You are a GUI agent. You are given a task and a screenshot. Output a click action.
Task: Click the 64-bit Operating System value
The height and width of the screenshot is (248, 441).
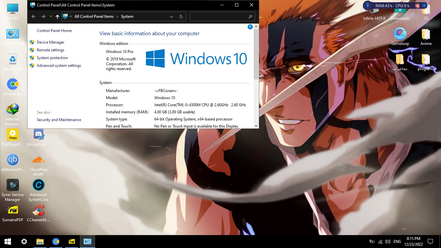coord(193,119)
